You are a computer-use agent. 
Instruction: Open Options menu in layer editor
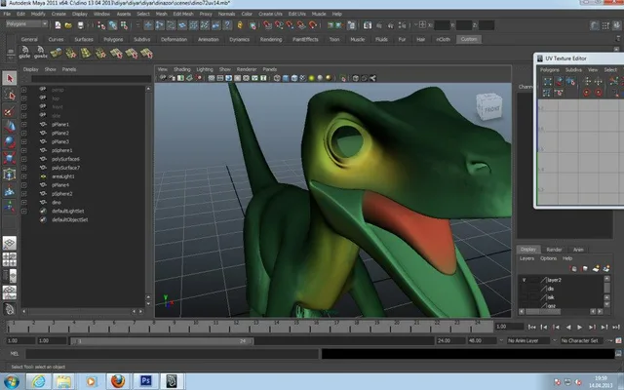548,258
